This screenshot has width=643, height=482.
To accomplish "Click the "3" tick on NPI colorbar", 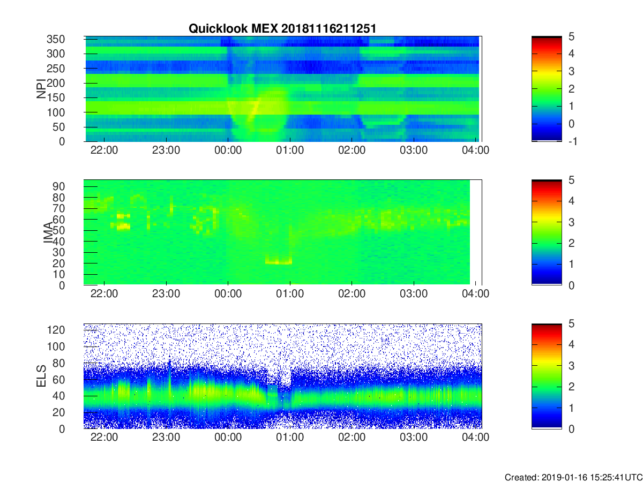I will (571, 71).
